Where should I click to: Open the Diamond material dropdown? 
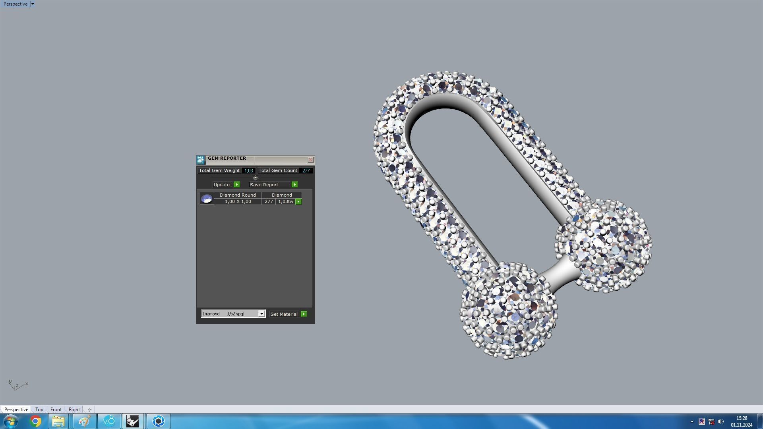click(261, 314)
